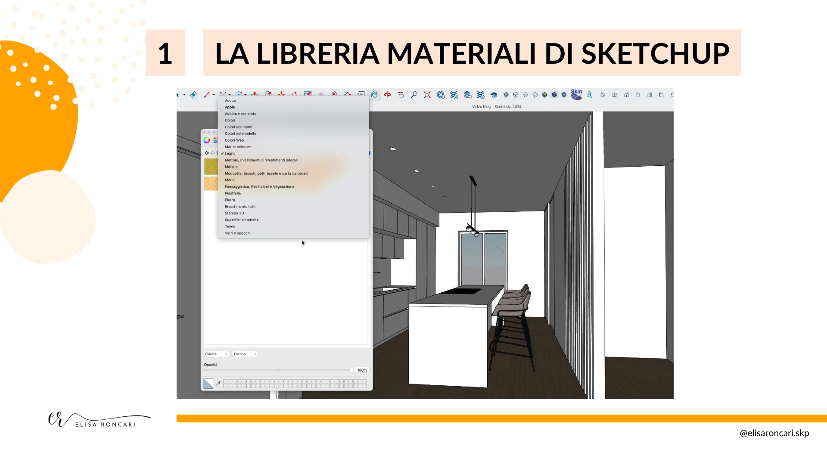
Task: Go forward with the right arrow in materials panel
Action: 212,153
